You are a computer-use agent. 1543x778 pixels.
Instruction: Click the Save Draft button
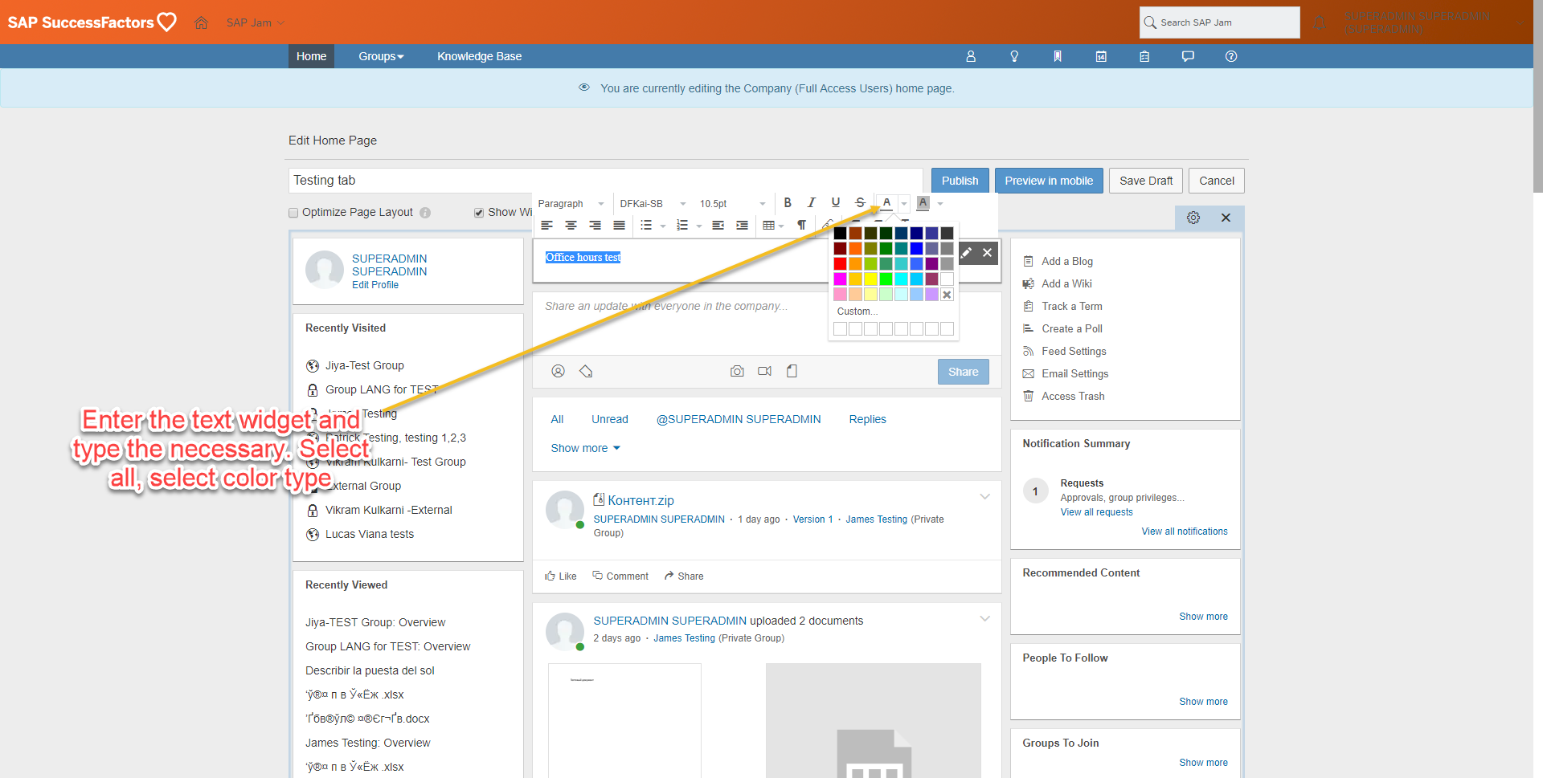click(1146, 181)
